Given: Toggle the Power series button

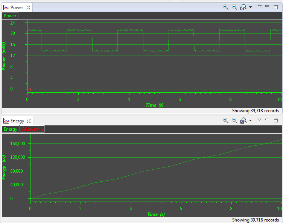Looking at the screenshot, I should tap(10, 16).
